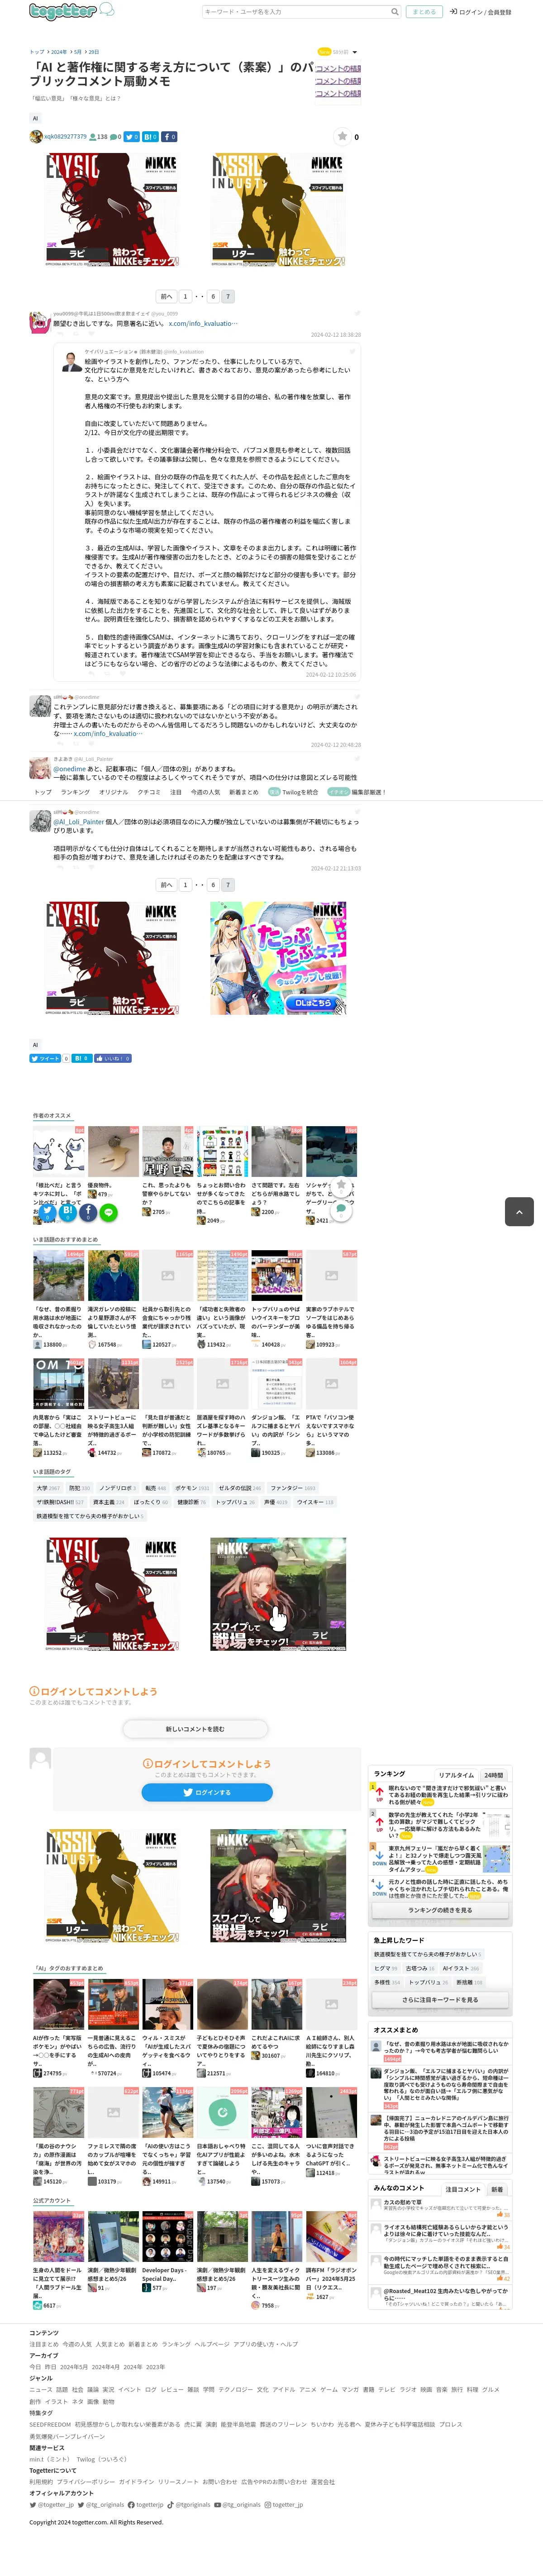This screenshot has height=2576, width=543.
Task: Click さらに注目キーワードを見る button
Action: [x=440, y=2000]
